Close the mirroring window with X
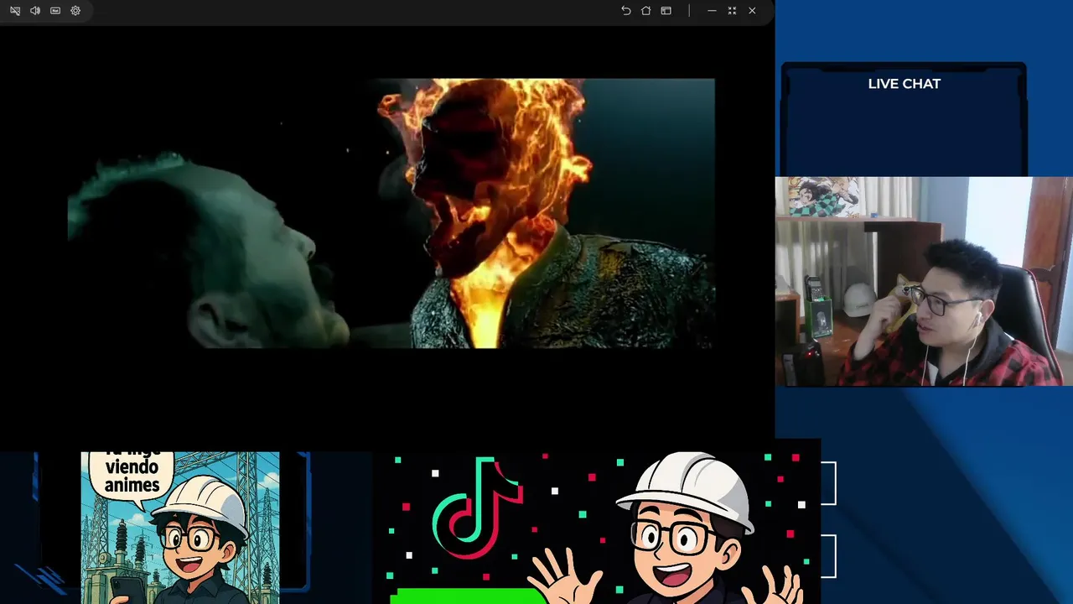This screenshot has width=1073, height=604. [752, 11]
